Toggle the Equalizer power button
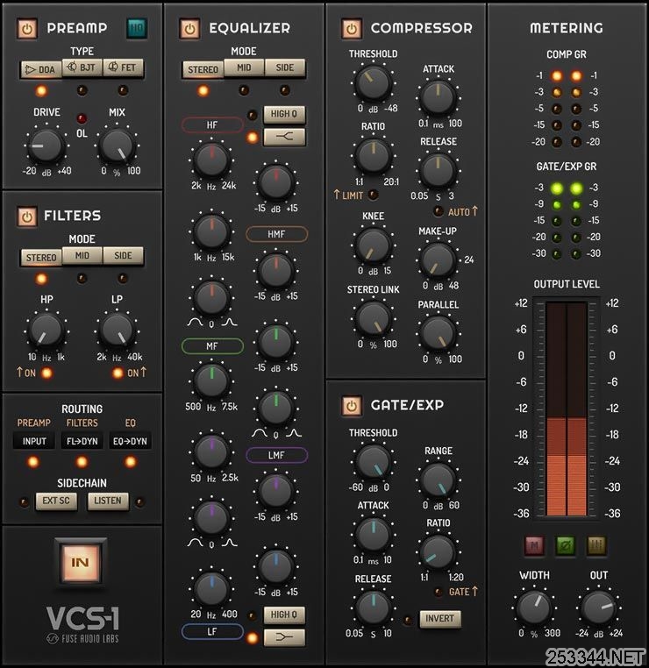The height and width of the screenshot is (668, 649). [x=189, y=29]
